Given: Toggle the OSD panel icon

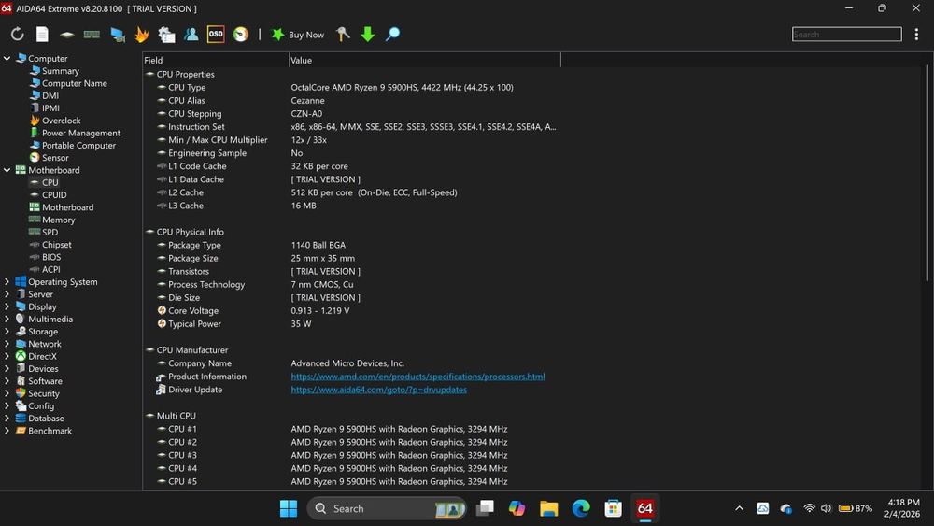Looking at the screenshot, I should point(216,35).
